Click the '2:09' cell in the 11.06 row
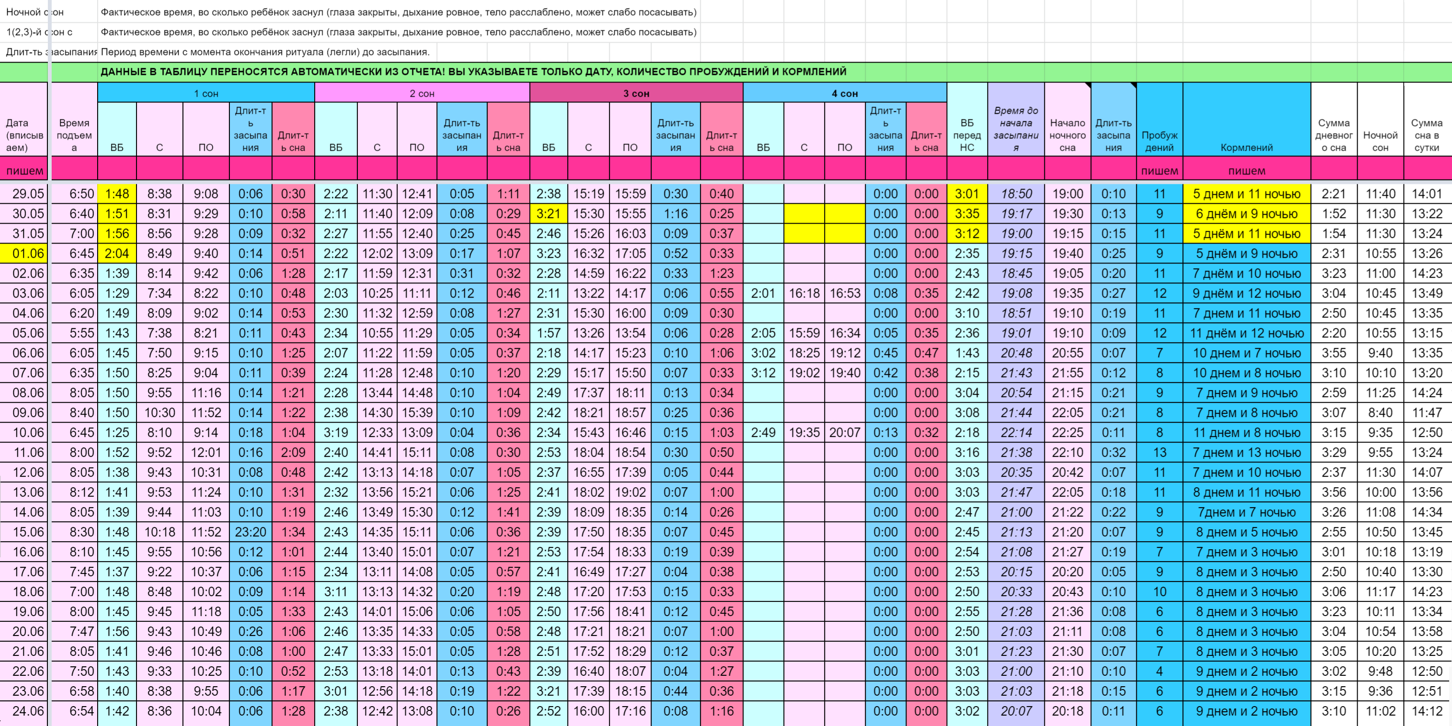The image size is (1452, 726). (293, 453)
